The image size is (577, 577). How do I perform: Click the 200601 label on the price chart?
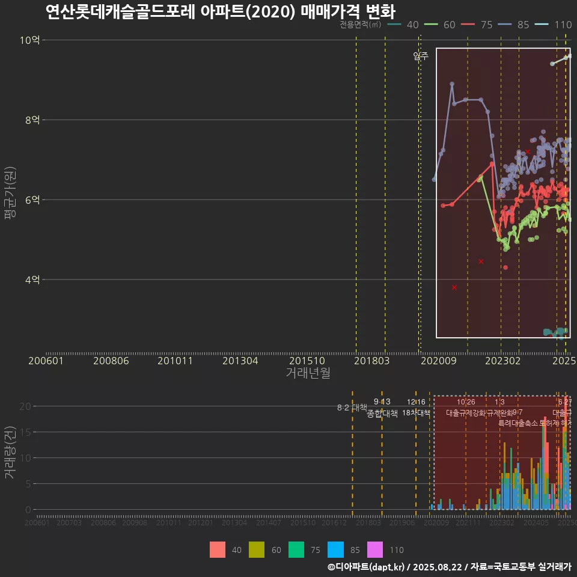click(x=46, y=361)
